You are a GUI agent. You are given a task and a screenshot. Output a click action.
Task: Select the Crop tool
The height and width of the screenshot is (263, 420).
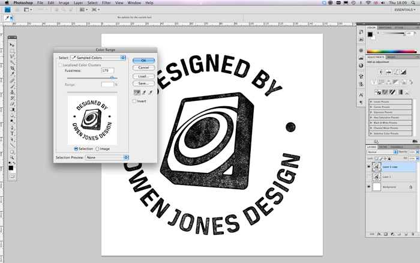(12, 68)
